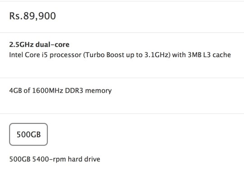Click the 4GB text in memory line

pyautogui.click(x=15, y=91)
